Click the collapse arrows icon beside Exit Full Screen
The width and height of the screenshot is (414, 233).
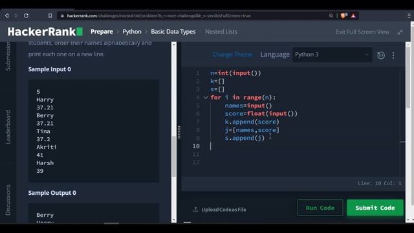click(x=400, y=32)
